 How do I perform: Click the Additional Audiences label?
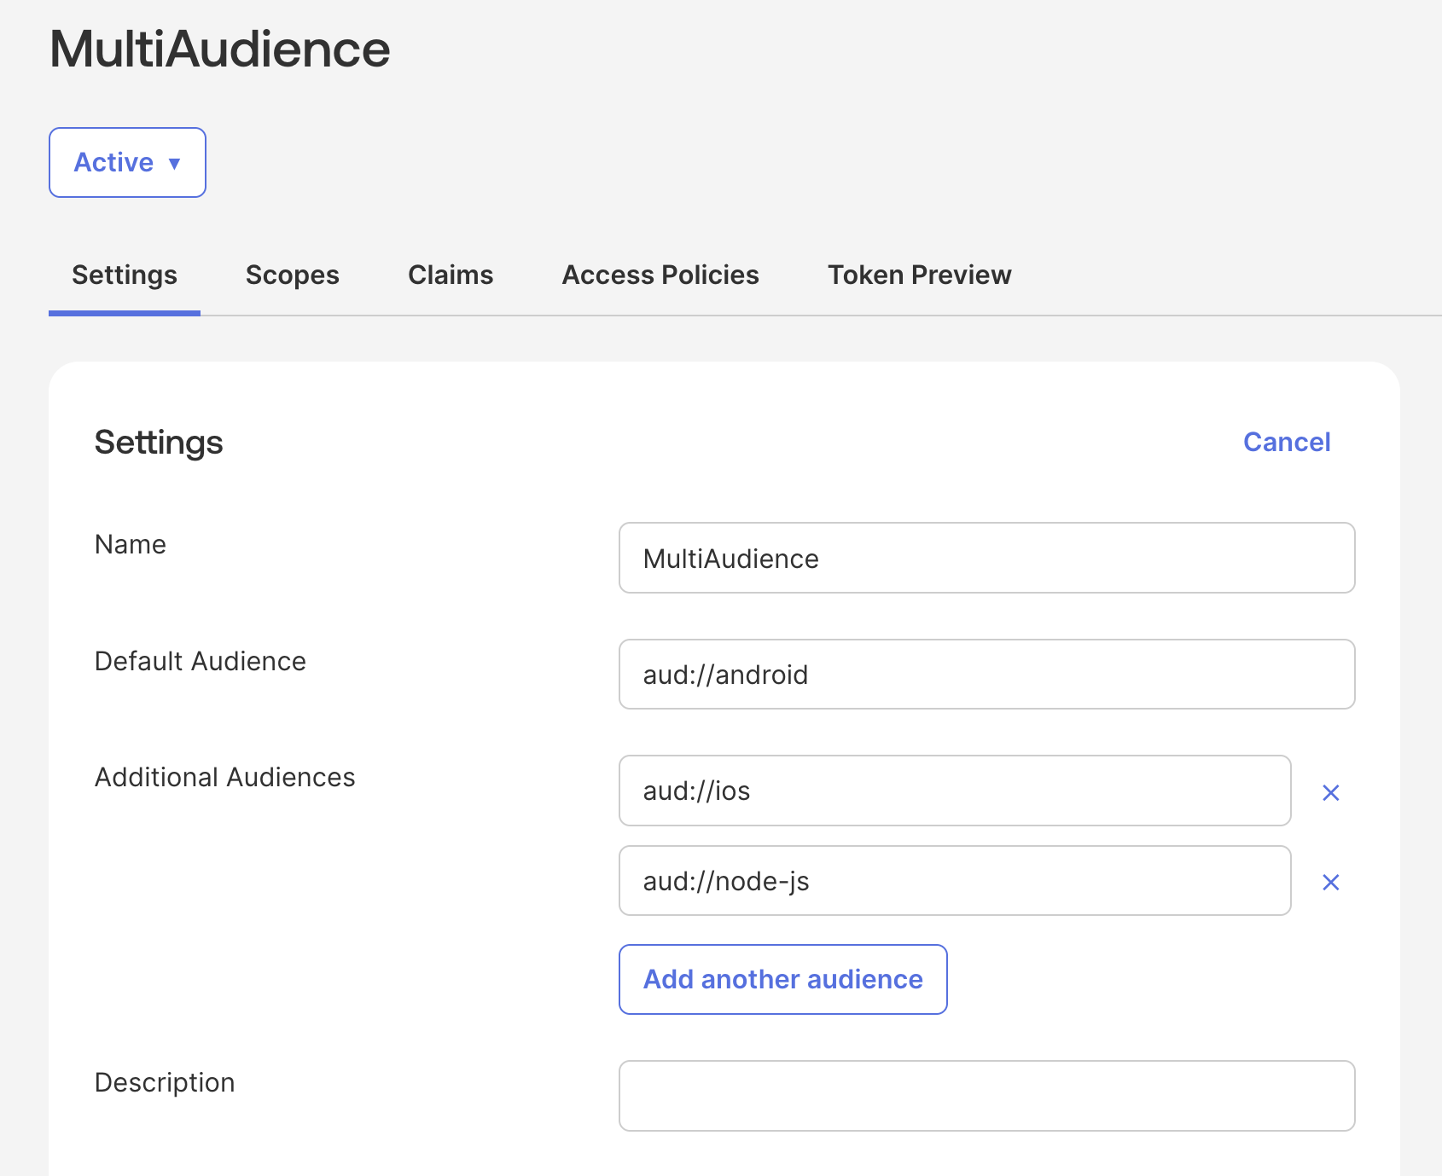click(x=224, y=777)
